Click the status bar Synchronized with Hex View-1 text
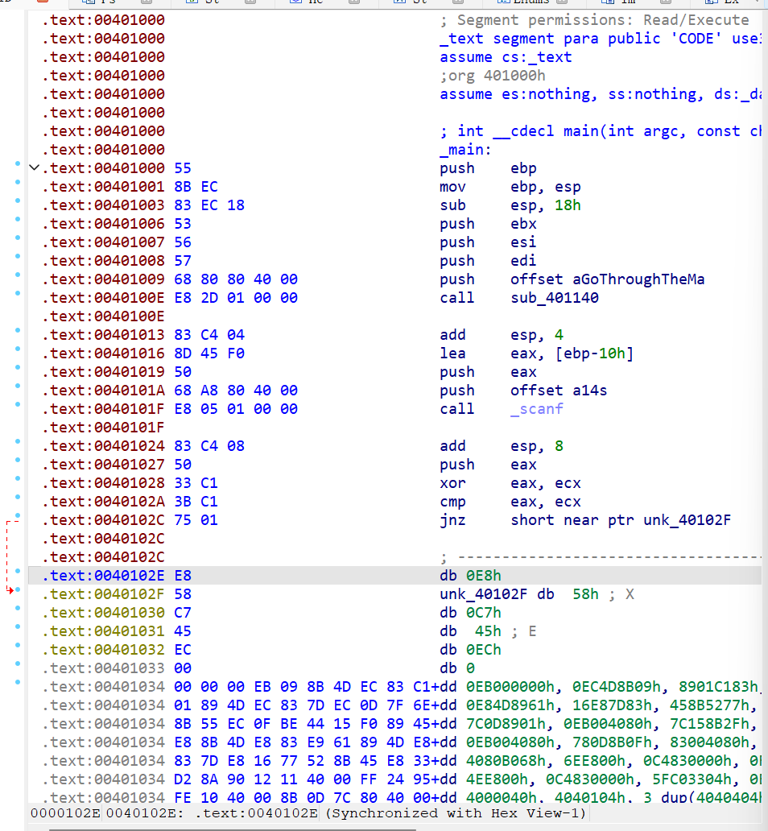 tap(456, 813)
